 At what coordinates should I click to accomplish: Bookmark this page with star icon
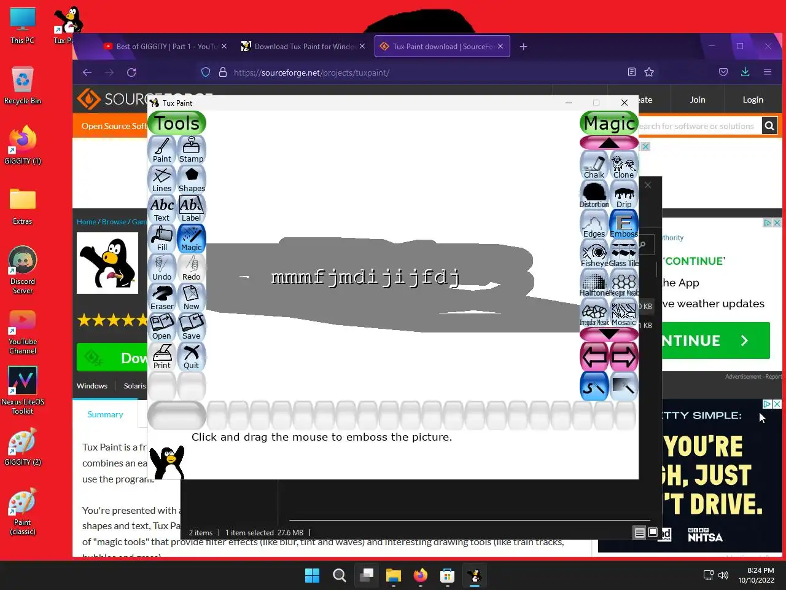pyautogui.click(x=649, y=73)
